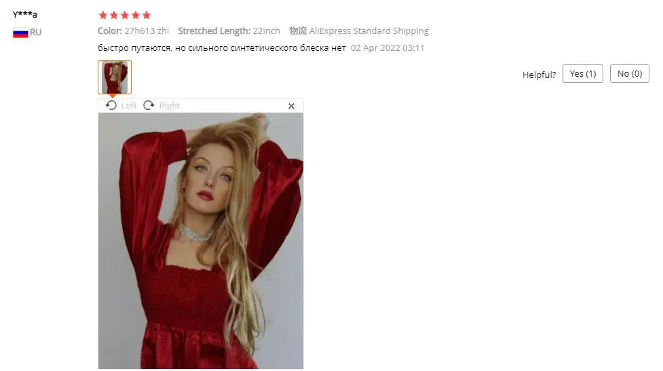Click the Russian flag icon

(x=20, y=33)
